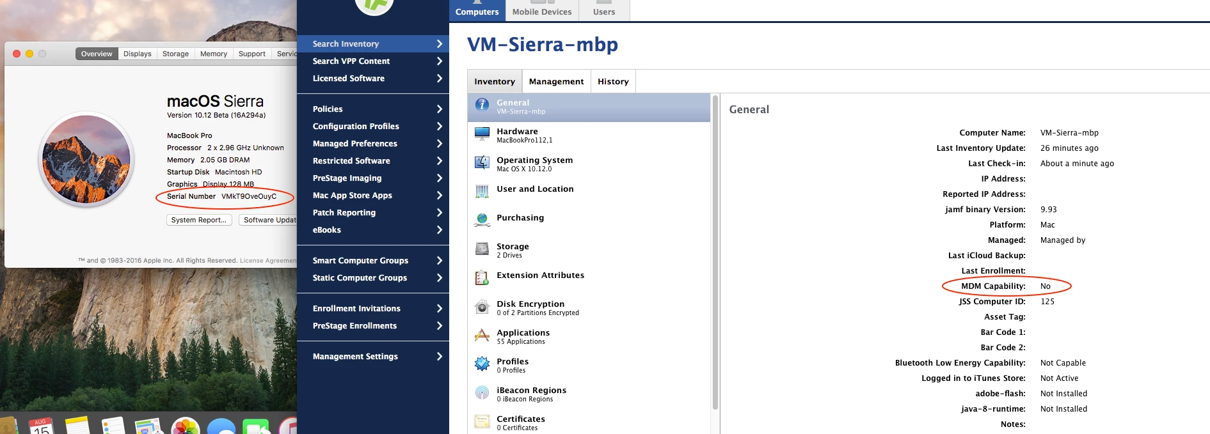The image size is (1210, 434).
Task: Open the History tab
Action: pos(613,81)
